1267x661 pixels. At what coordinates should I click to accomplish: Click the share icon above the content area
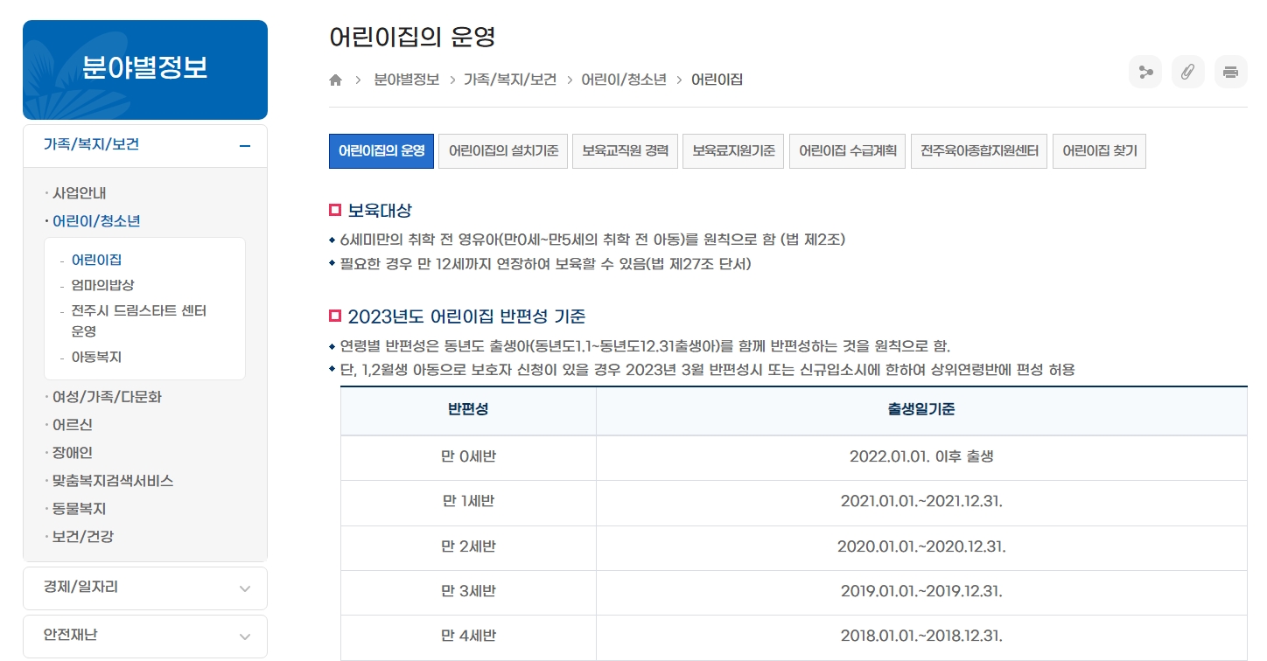pyautogui.click(x=1145, y=72)
